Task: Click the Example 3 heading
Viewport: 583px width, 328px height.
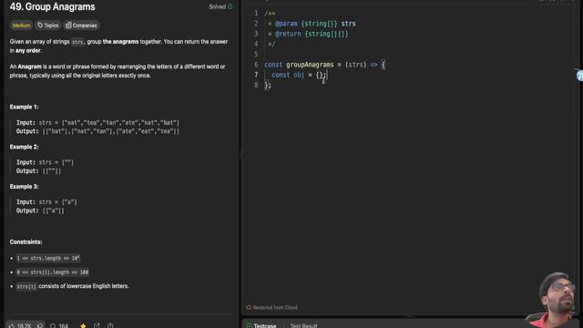Action: 25,186
